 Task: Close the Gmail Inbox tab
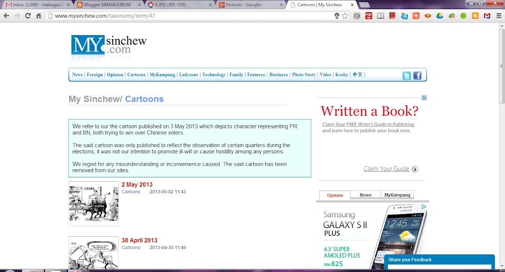coord(68,5)
